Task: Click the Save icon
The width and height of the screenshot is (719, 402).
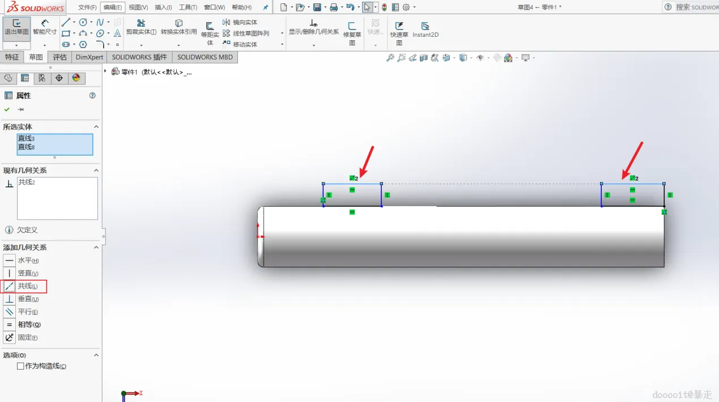Action: click(317, 7)
